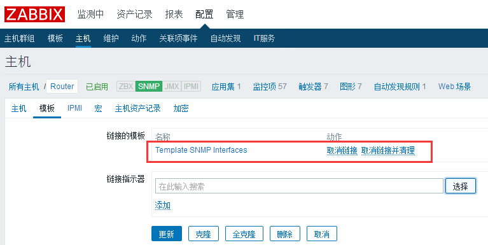Switch to the 加密 tab

click(181, 108)
